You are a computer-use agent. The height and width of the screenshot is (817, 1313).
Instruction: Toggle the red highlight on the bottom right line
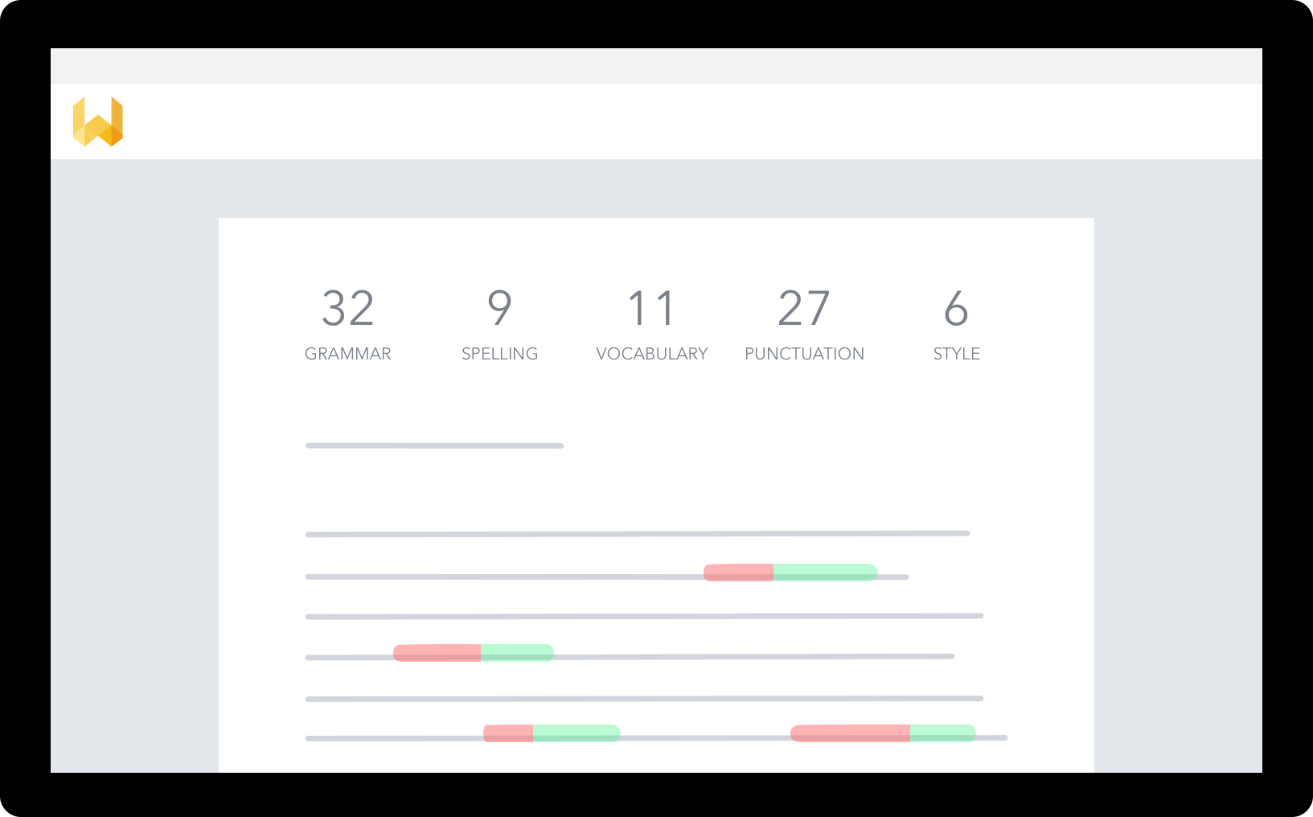[850, 732]
